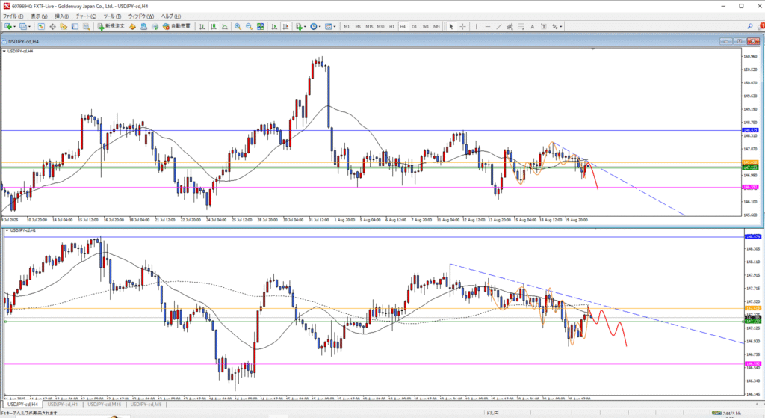765x418 pixels.
Task: Open the チャート menu
Action: tap(86, 16)
